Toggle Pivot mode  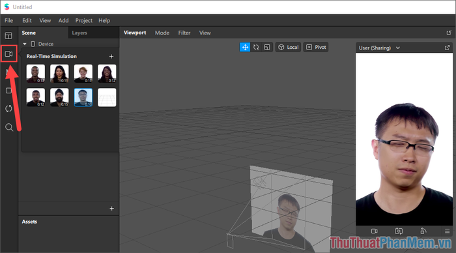(x=316, y=47)
